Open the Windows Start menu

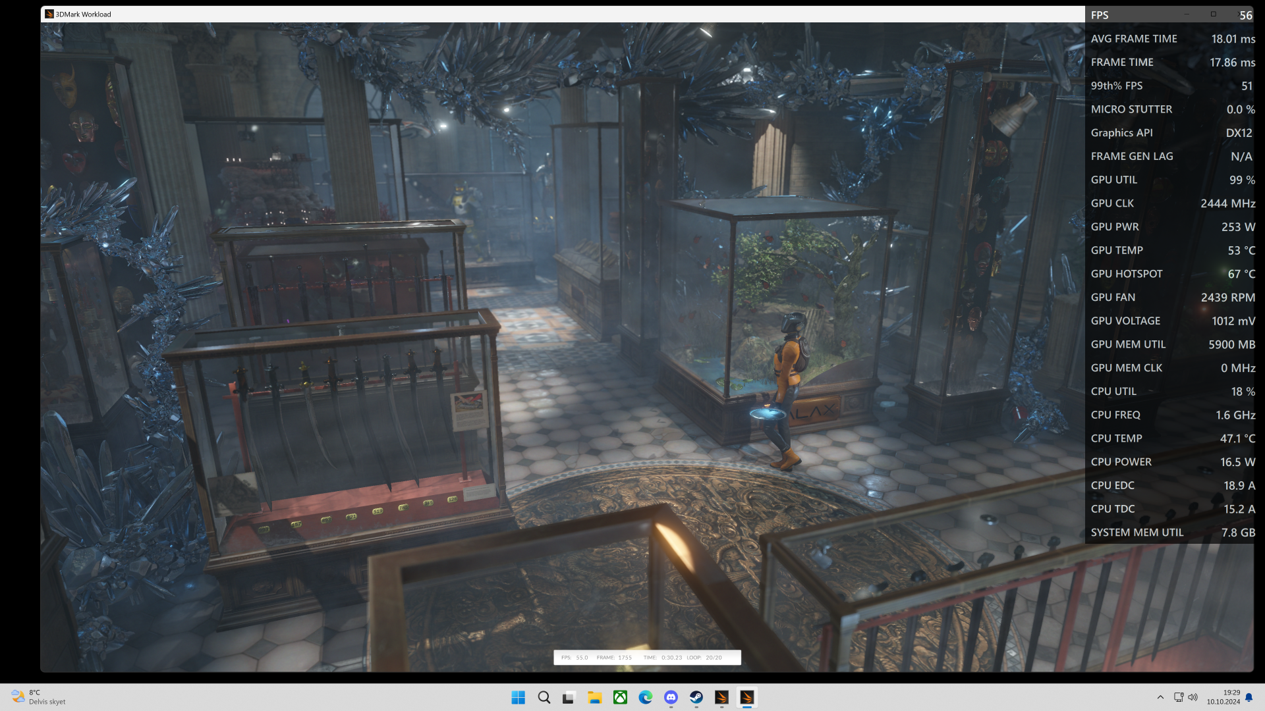pyautogui.click(x=518, y=697)
